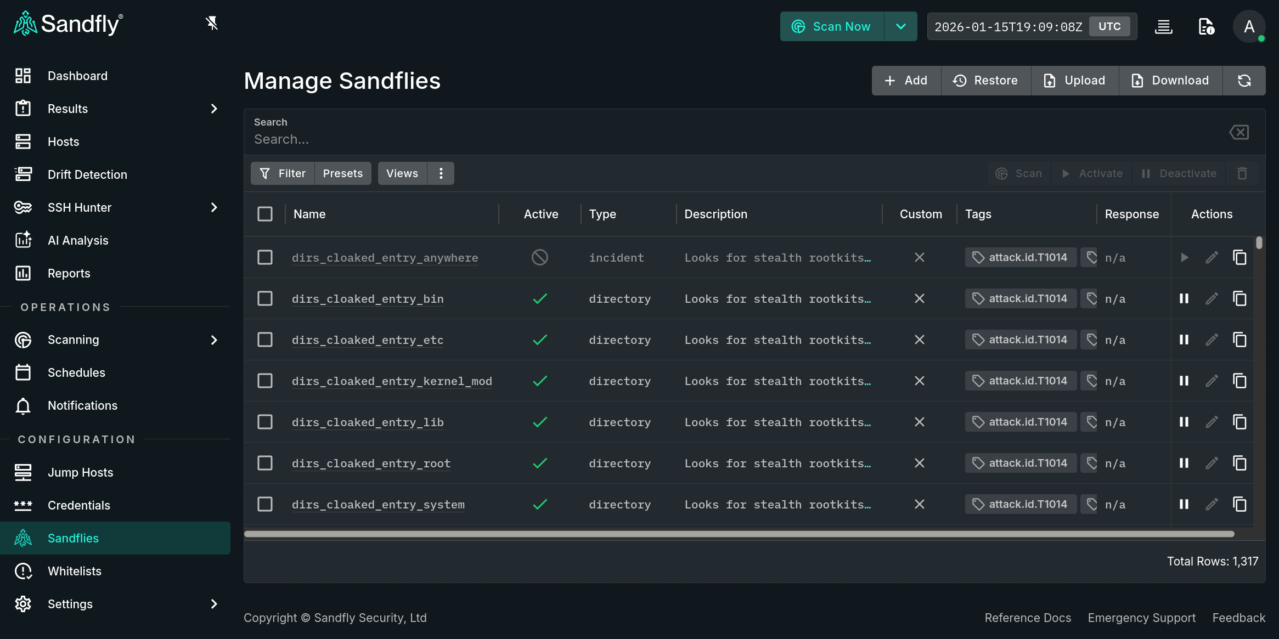The image size is (1279, 639).
Task: Click the refresh icon near Download
Action: point(1244,80)
